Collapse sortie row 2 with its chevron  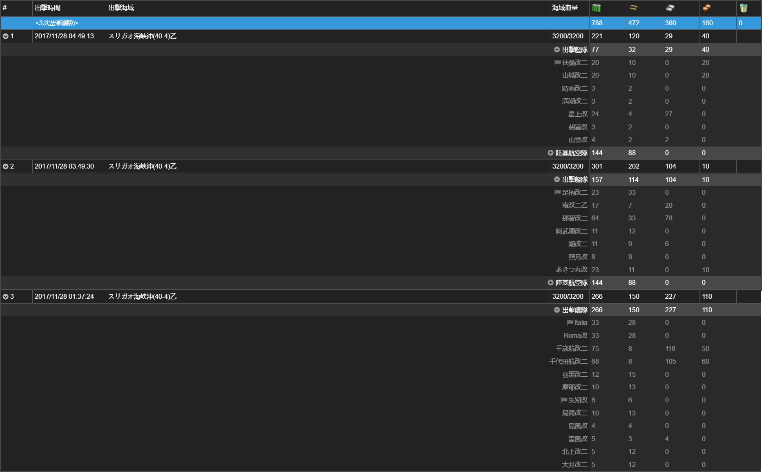pos(6,167)
